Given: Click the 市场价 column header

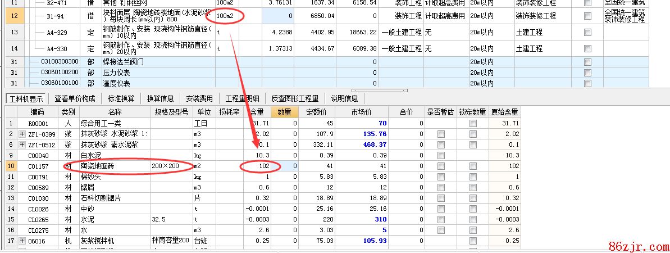Looking at the screenshot, I should click(x=361, y=112).
